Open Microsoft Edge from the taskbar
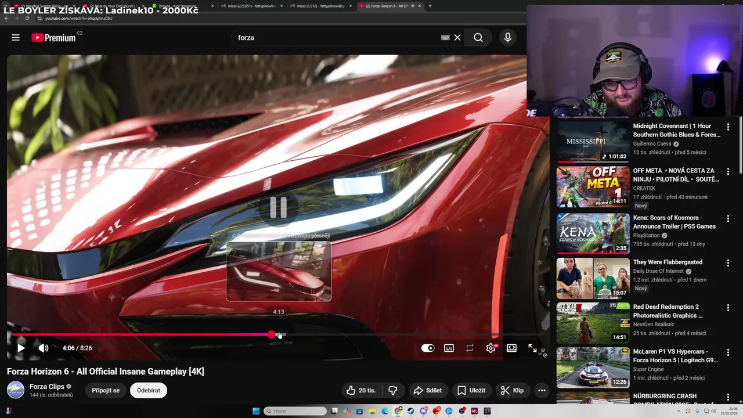The height and width of the screenshot is (418, 743). coord(385,411)
